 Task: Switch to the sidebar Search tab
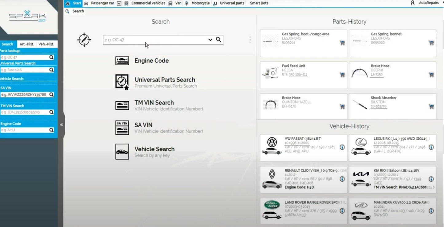click(7, 44)
